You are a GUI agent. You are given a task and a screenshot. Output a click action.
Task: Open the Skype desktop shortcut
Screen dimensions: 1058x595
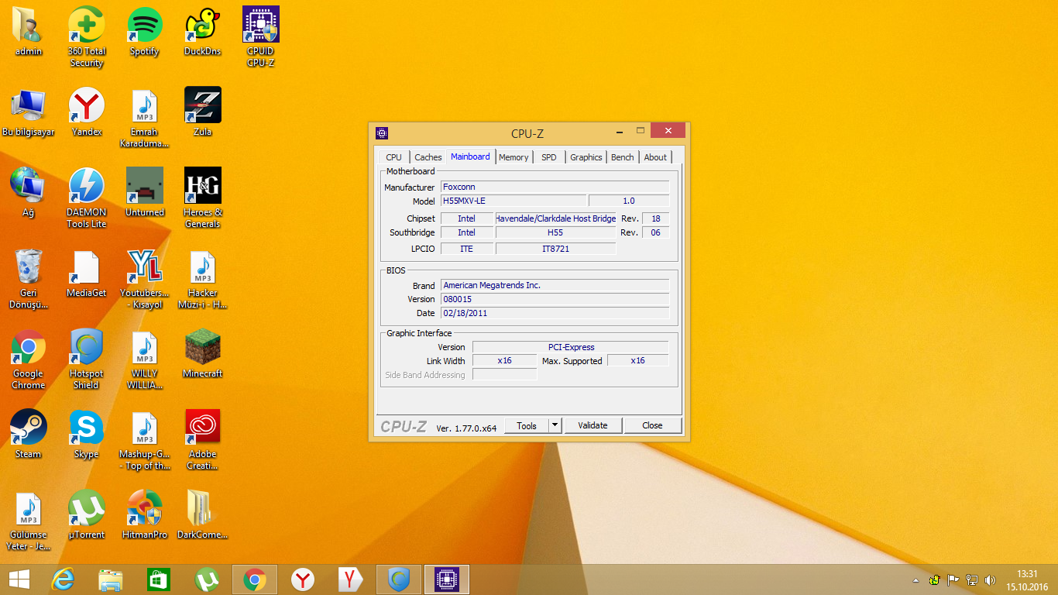(x=86, y=428)
